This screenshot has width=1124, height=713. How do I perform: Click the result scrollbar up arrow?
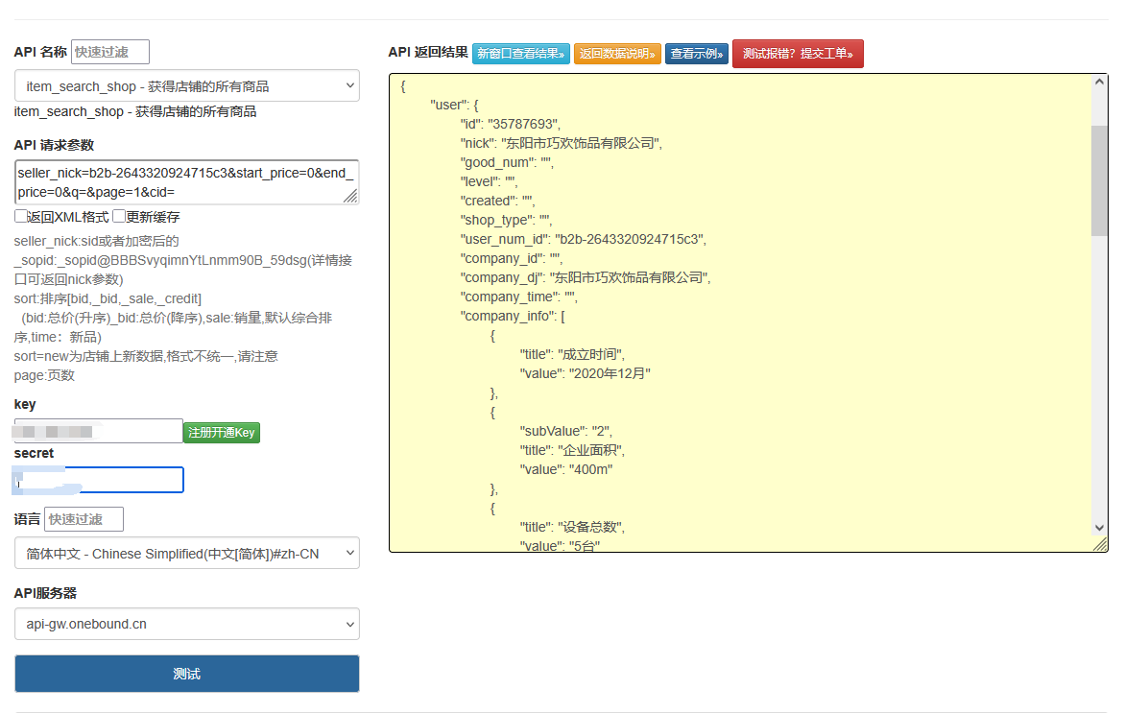pos(1099,82)
